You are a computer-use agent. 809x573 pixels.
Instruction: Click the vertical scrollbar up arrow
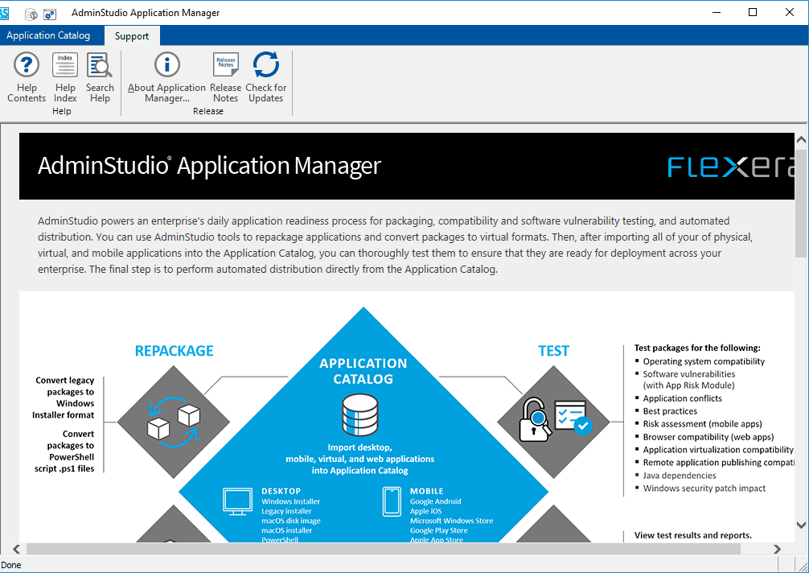(x=801, y=139)
